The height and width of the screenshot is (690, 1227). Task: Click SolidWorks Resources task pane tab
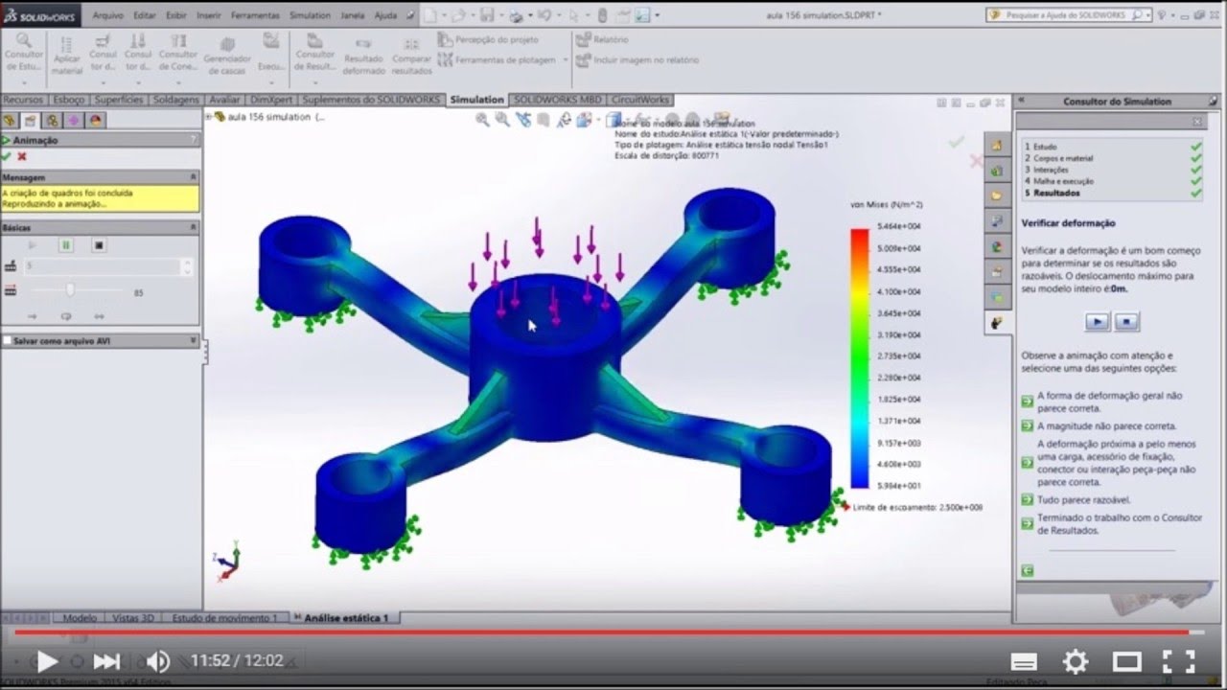click(997, 146)
